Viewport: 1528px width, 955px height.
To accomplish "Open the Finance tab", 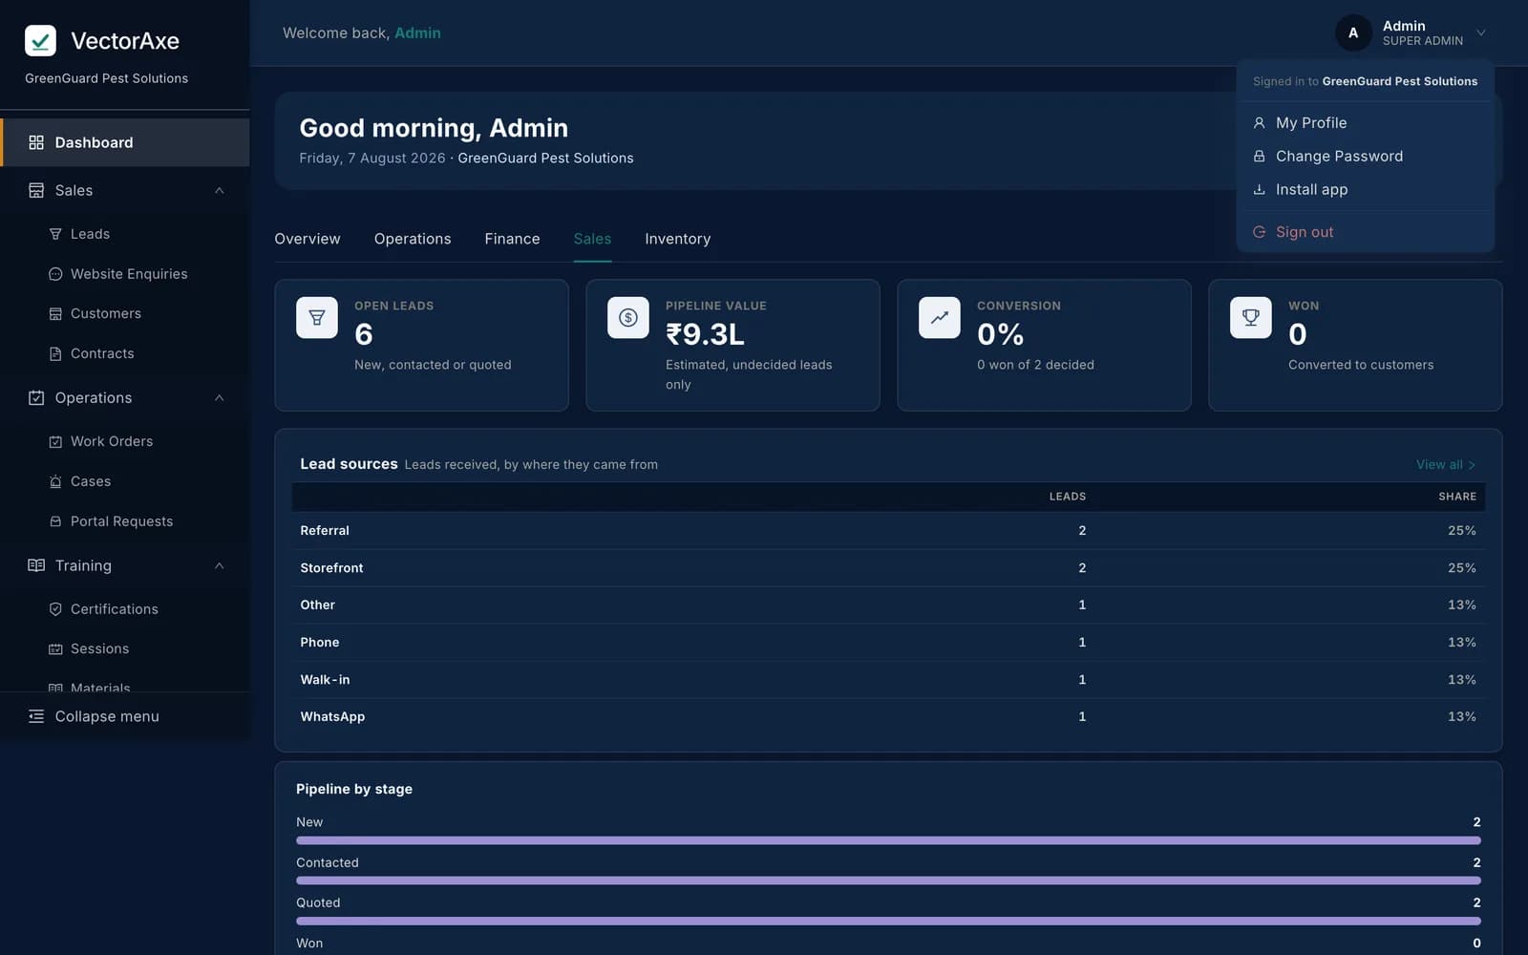I will click(512, 239).
